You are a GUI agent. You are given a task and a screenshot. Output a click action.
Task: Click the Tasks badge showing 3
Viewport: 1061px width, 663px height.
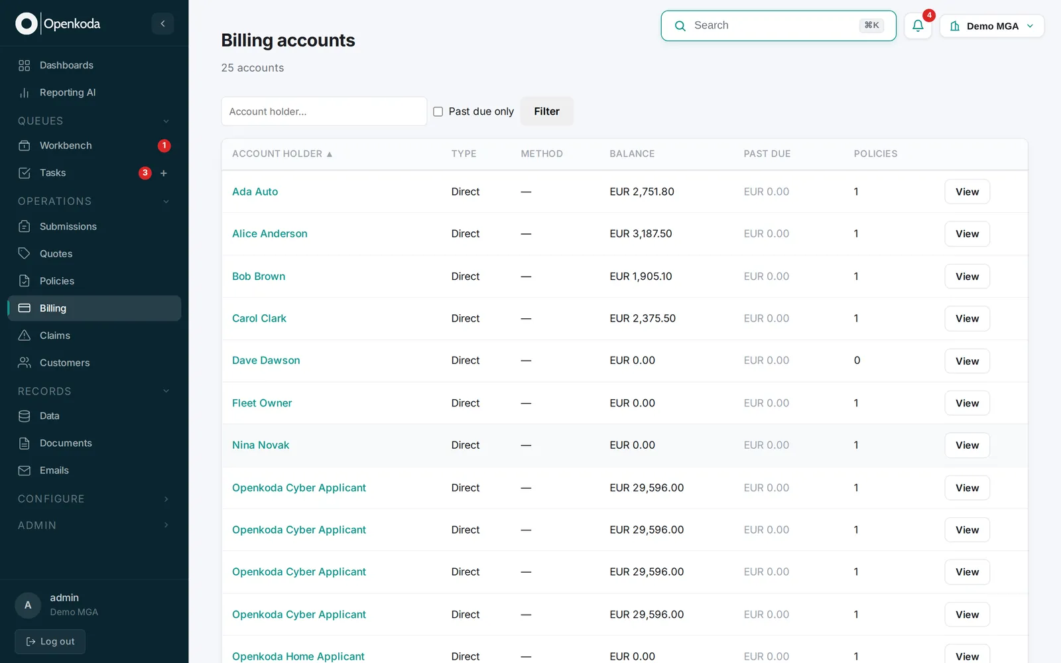[x=145, y=173]
